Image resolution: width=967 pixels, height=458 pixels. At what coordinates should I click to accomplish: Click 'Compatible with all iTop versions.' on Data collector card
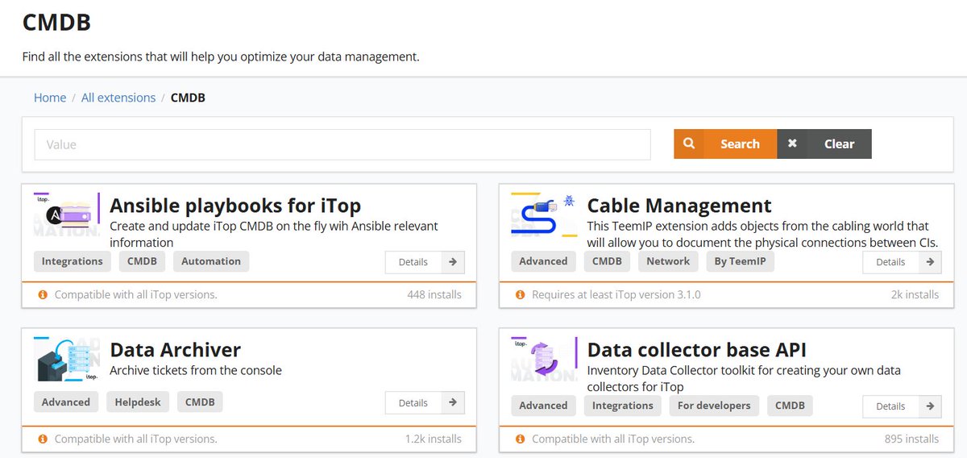613,439
